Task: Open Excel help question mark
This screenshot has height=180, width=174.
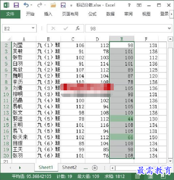Action: point(129,5)
